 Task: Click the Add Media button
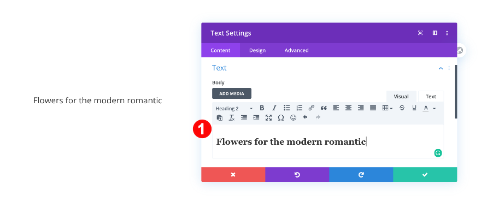(x=232, y=93)
